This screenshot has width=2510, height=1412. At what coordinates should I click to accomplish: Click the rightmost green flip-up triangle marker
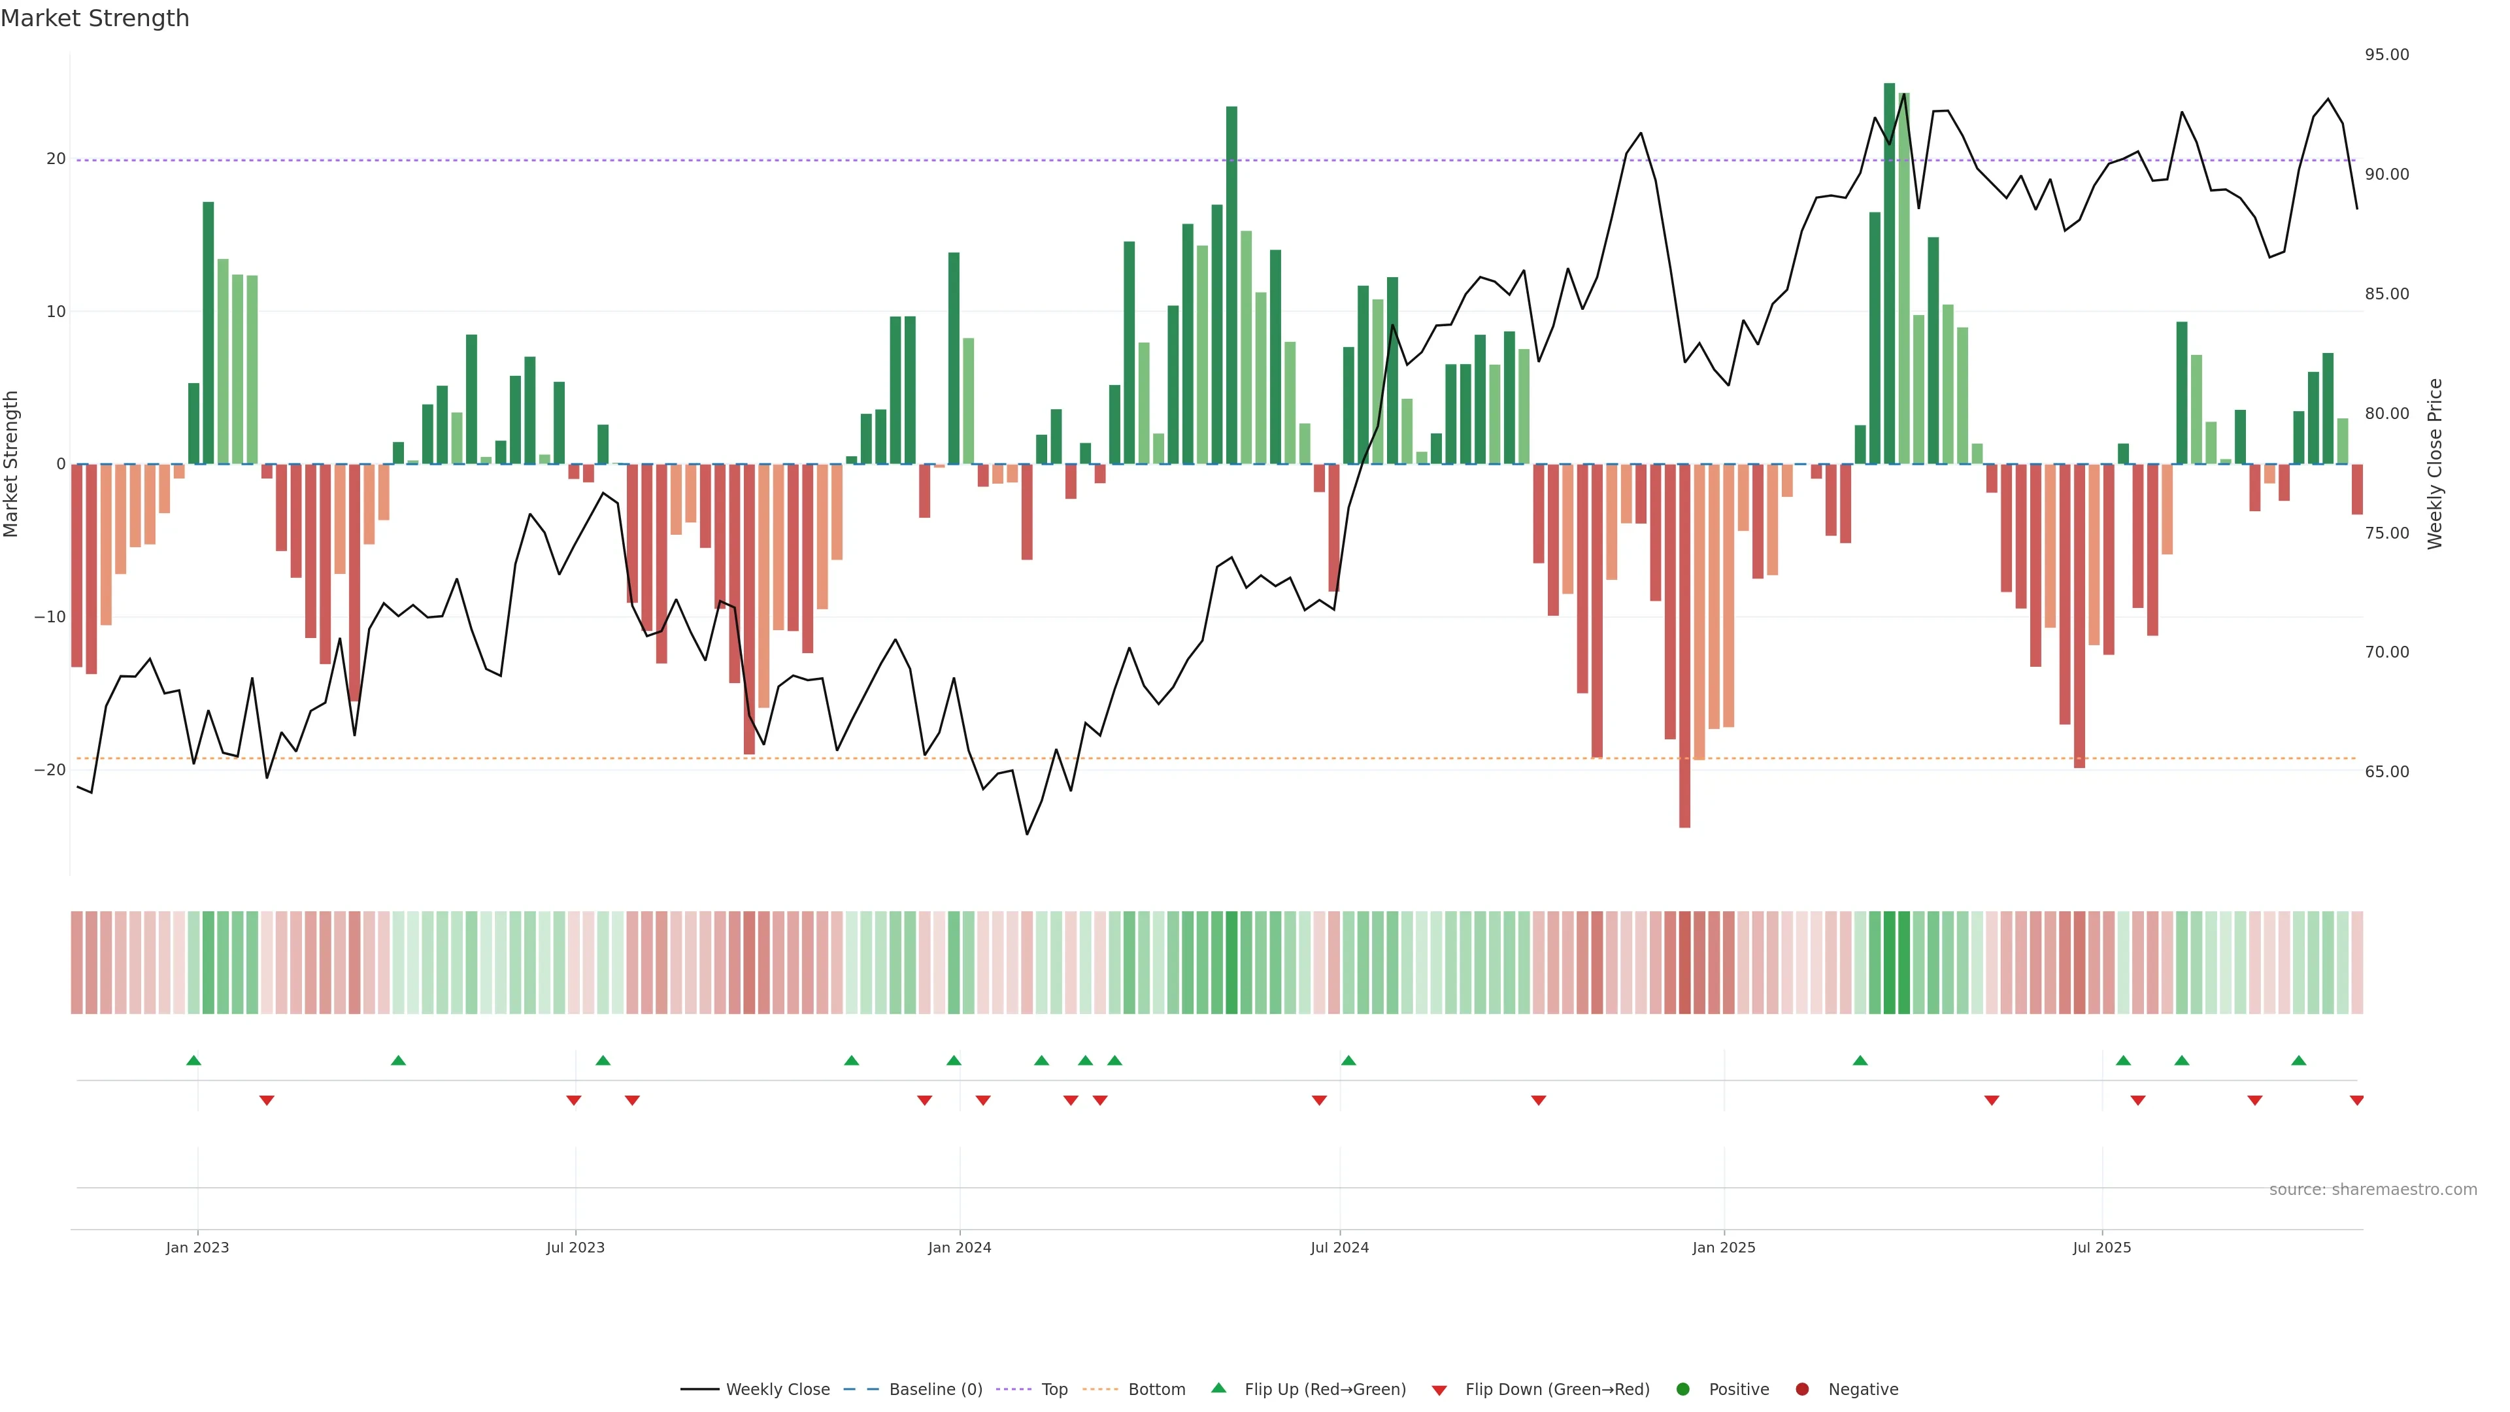(x=2299, y=1060)
